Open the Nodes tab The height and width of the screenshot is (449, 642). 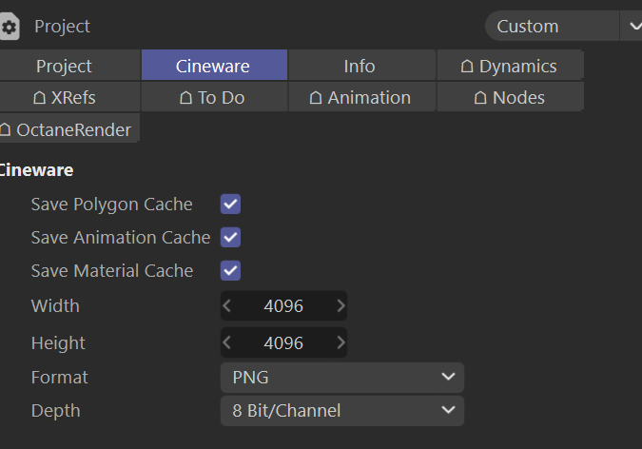509,97
